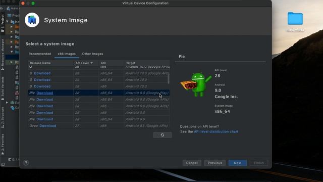
Task: Click the greyed-out Finish button
Action: click(x=259, y=163)
